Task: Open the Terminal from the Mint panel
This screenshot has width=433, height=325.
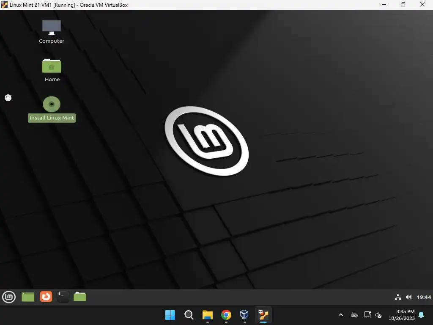Action: (63, 297)
